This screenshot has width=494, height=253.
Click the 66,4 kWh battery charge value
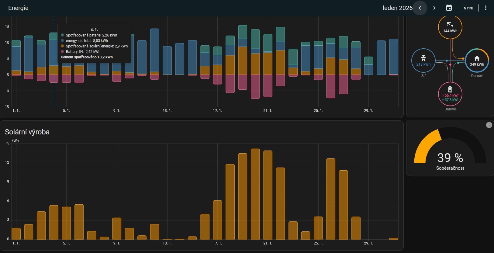pos(452,95)
